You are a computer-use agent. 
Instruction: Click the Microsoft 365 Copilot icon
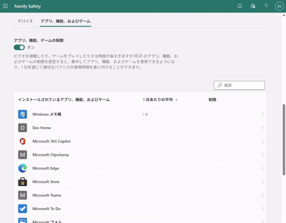pos(22,141)
